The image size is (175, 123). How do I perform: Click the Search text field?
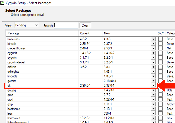coord(66,25)
